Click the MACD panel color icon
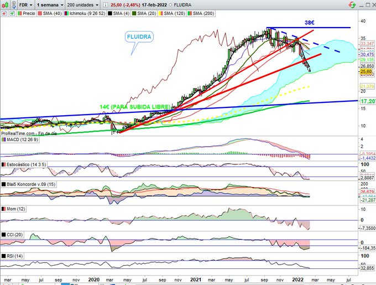 (x=4, y=139)
